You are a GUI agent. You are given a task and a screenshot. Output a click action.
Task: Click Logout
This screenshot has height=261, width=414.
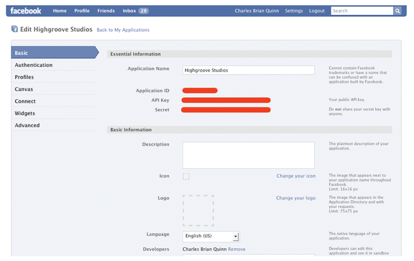(317, 11)
